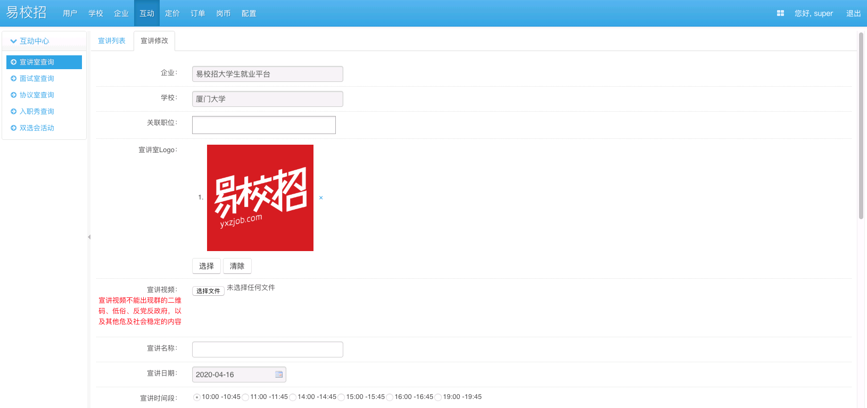Open the 订单 menu in top navigation
Viewport: 867px width, 408px height.
[x=198, y=13]
